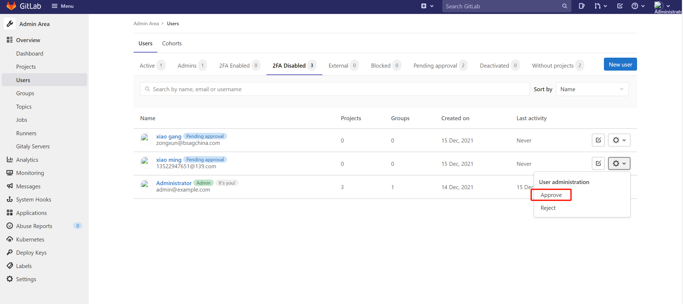Click the GitLab fox logo
This screenshot has width=683, height=304.
tap(11, 6)
